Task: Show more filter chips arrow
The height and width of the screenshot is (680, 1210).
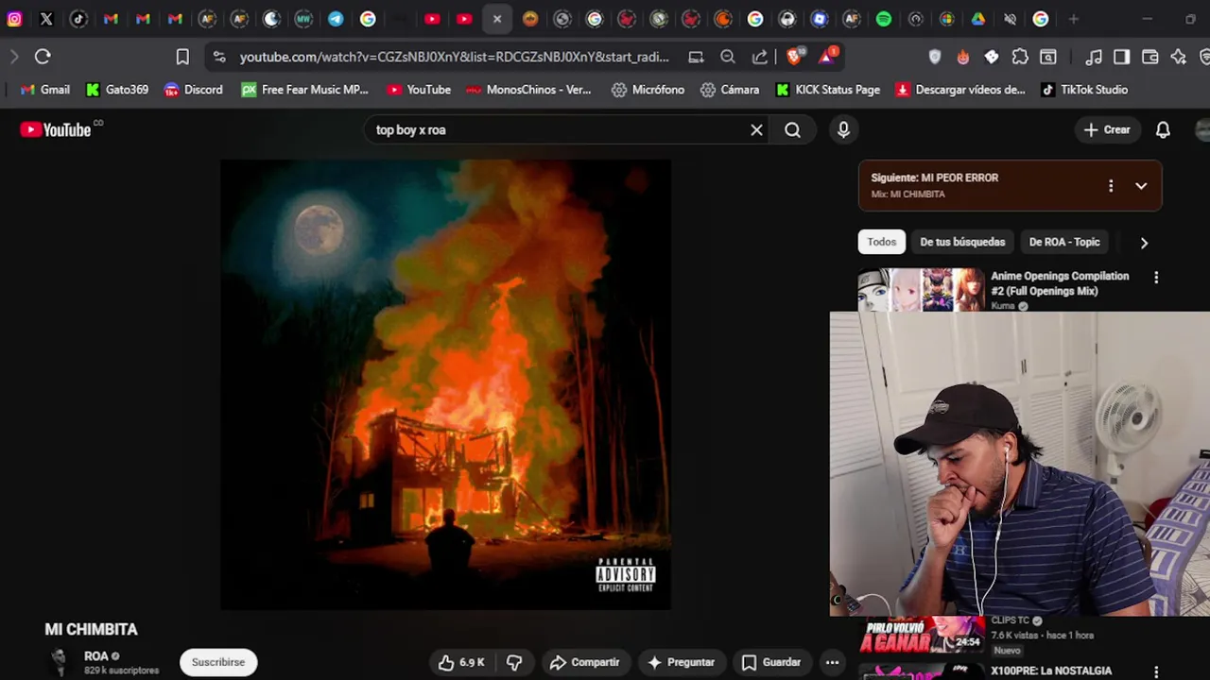Action: (1144, 243)
